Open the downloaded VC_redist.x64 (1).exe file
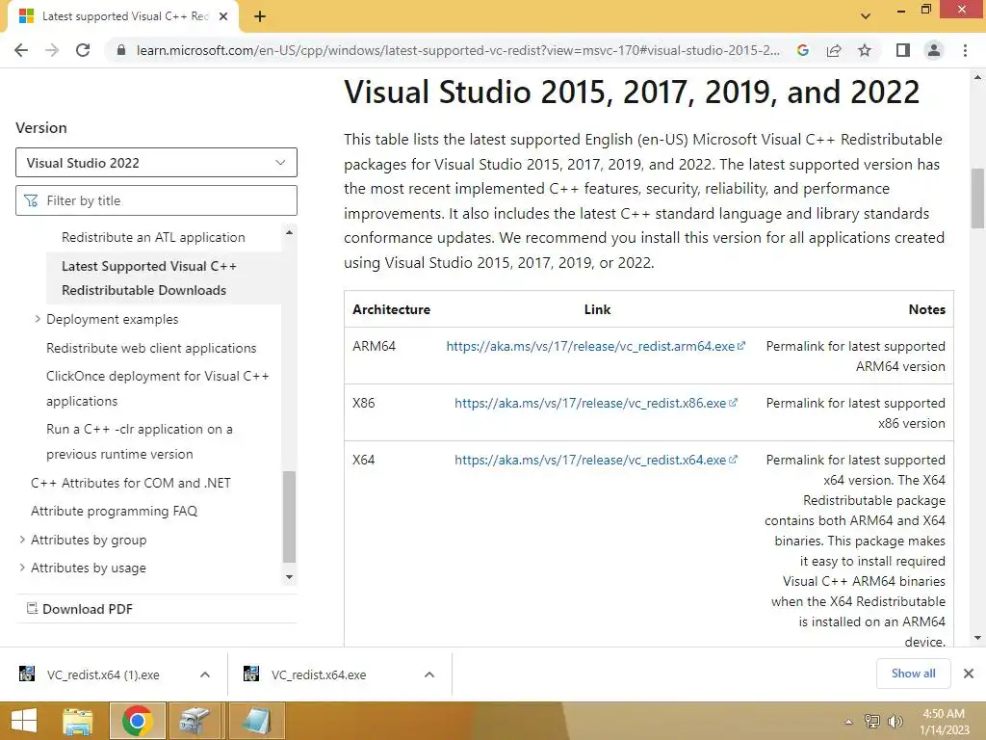 [103, 674]
